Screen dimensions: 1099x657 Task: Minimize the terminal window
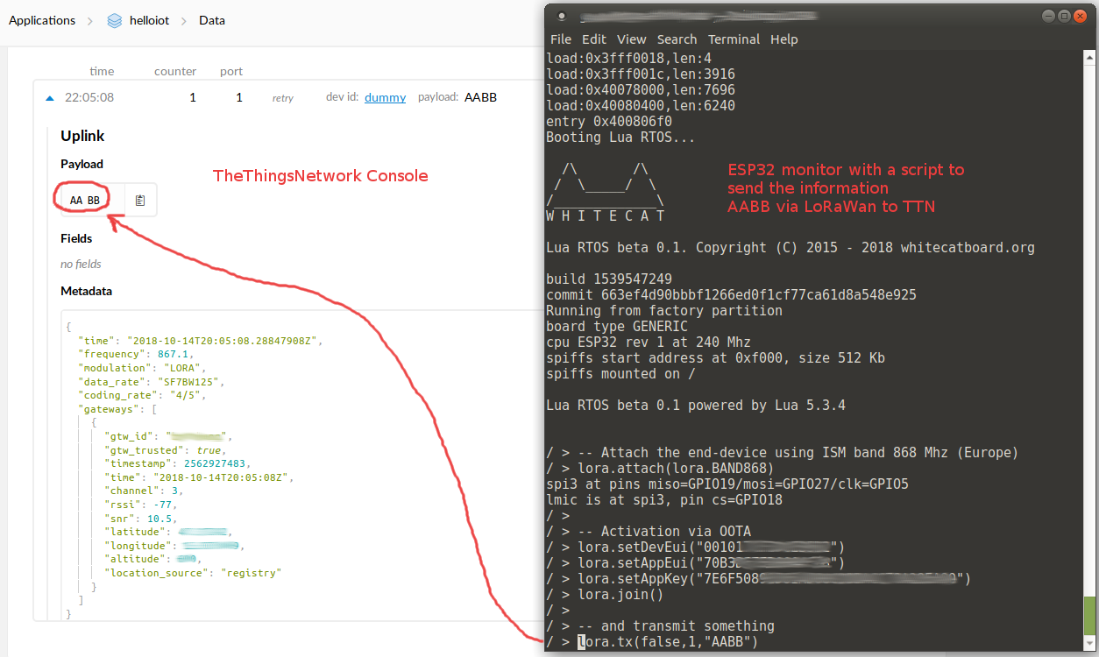click(1049, 15)
